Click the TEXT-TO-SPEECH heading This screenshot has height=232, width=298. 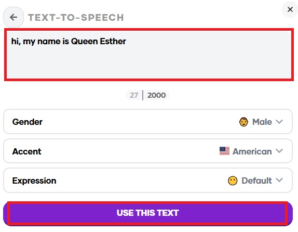[76, 18]
